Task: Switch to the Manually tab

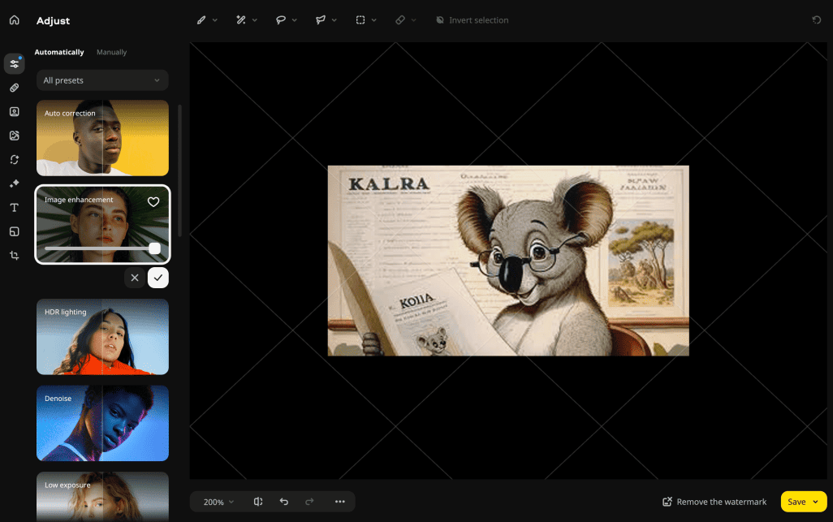Action: point(111,52)
